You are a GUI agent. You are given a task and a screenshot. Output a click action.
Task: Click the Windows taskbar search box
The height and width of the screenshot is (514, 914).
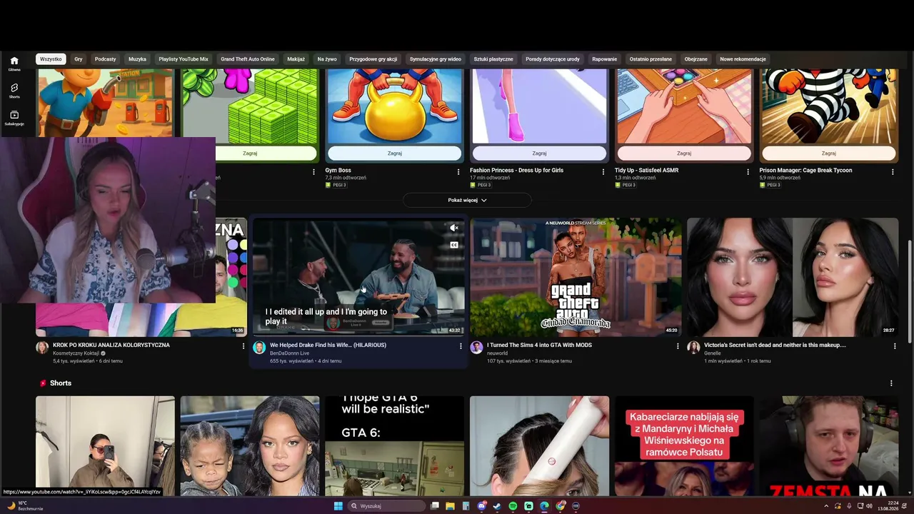click(388, 506)
